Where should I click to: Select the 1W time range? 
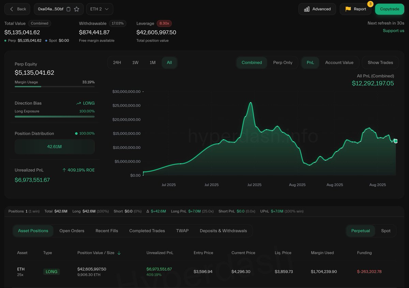coord(135,62)
